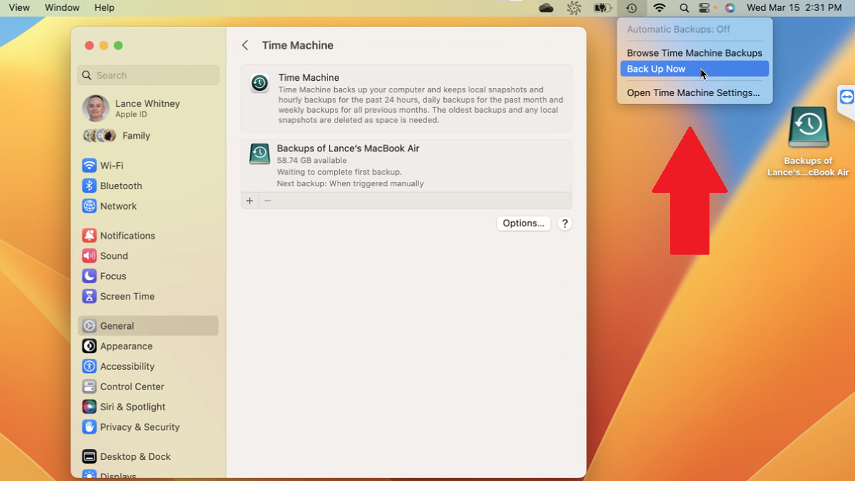Click the Siri icon in menu bar
Image resolution: width=855 pixels, height=481 pixels.
coord(730,8)
